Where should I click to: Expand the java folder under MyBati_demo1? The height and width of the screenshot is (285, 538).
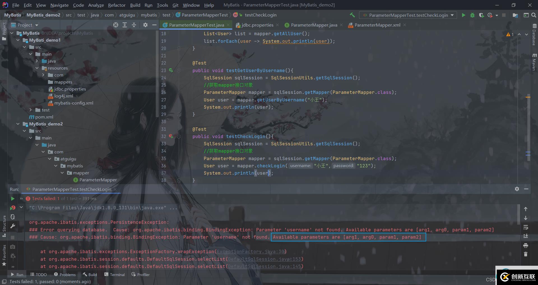(37, 61)
